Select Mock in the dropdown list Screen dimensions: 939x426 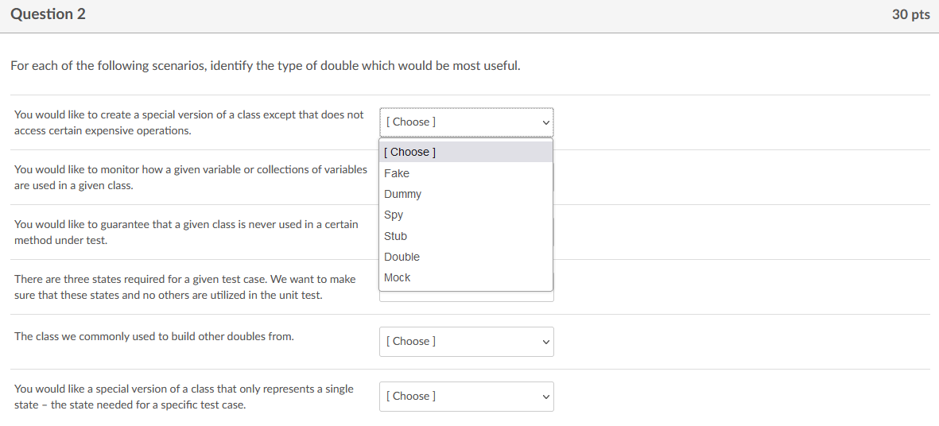398,277
